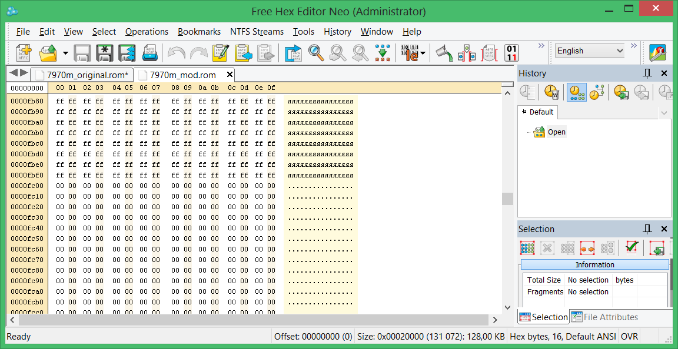This screenshot has height=349, width=678.
Task: Click the Paste clipboard icon with blue arrow
Action: 244,53
